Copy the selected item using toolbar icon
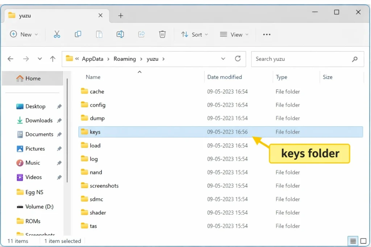The image size is (371, 247). click(78, 34)
